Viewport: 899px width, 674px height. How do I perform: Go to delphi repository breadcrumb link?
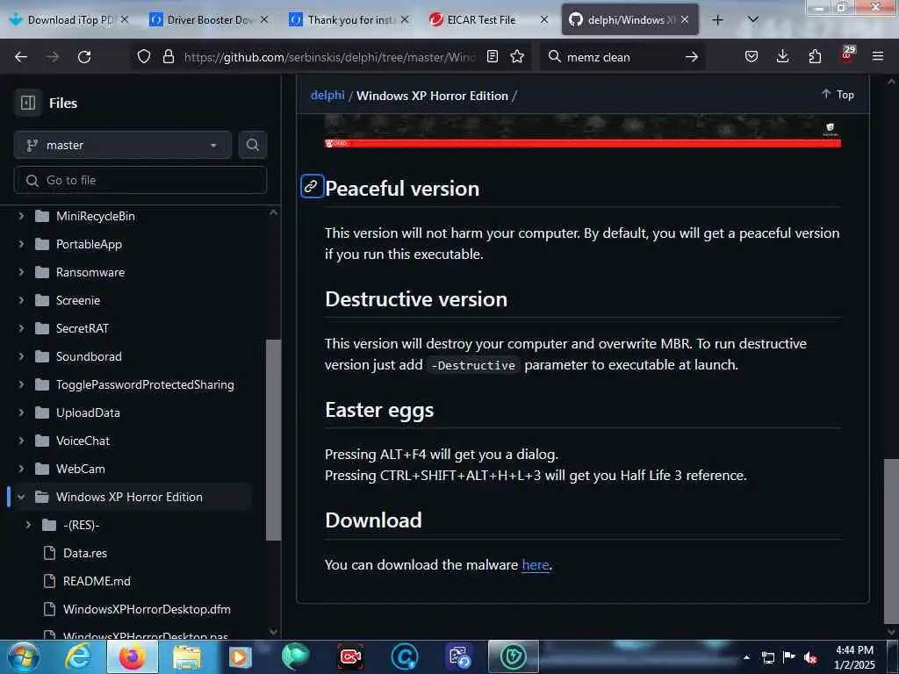click(x=327, y=95)
